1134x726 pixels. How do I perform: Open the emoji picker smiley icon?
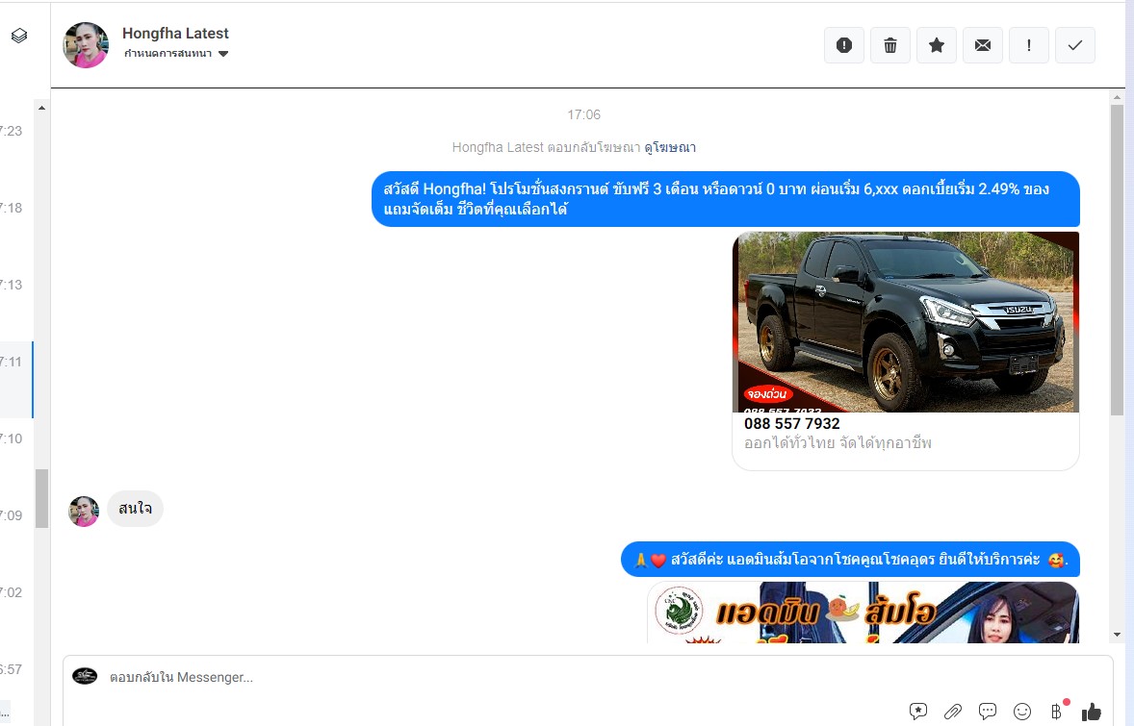click(x=1022, y=712)
